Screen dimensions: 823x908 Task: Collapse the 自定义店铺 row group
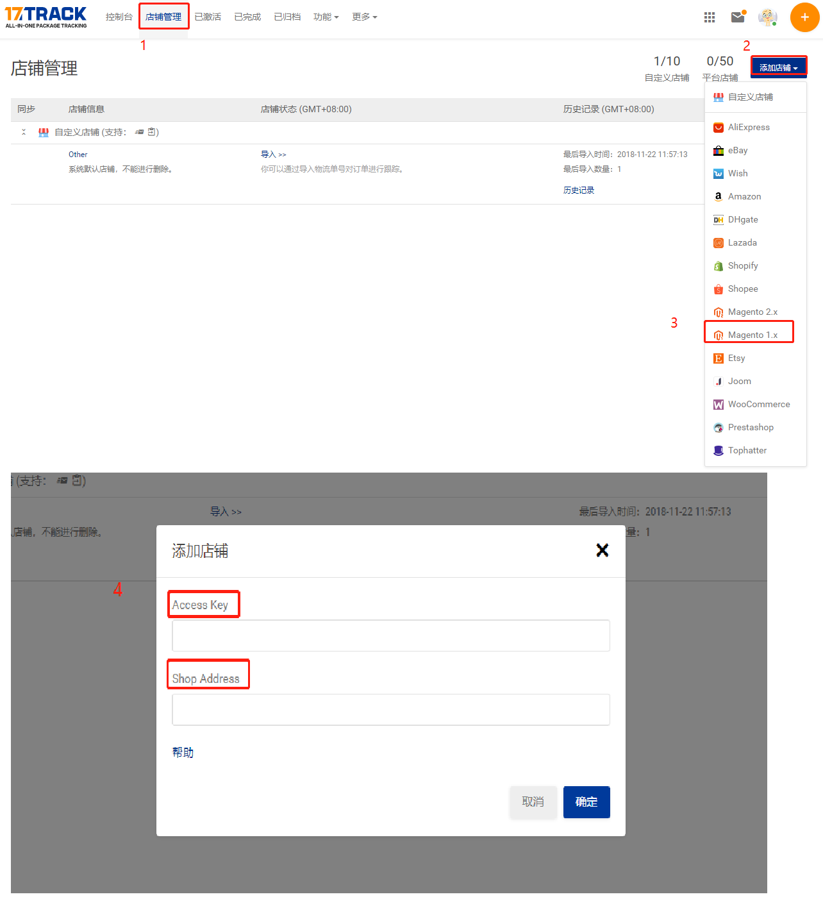pos(24,132)
